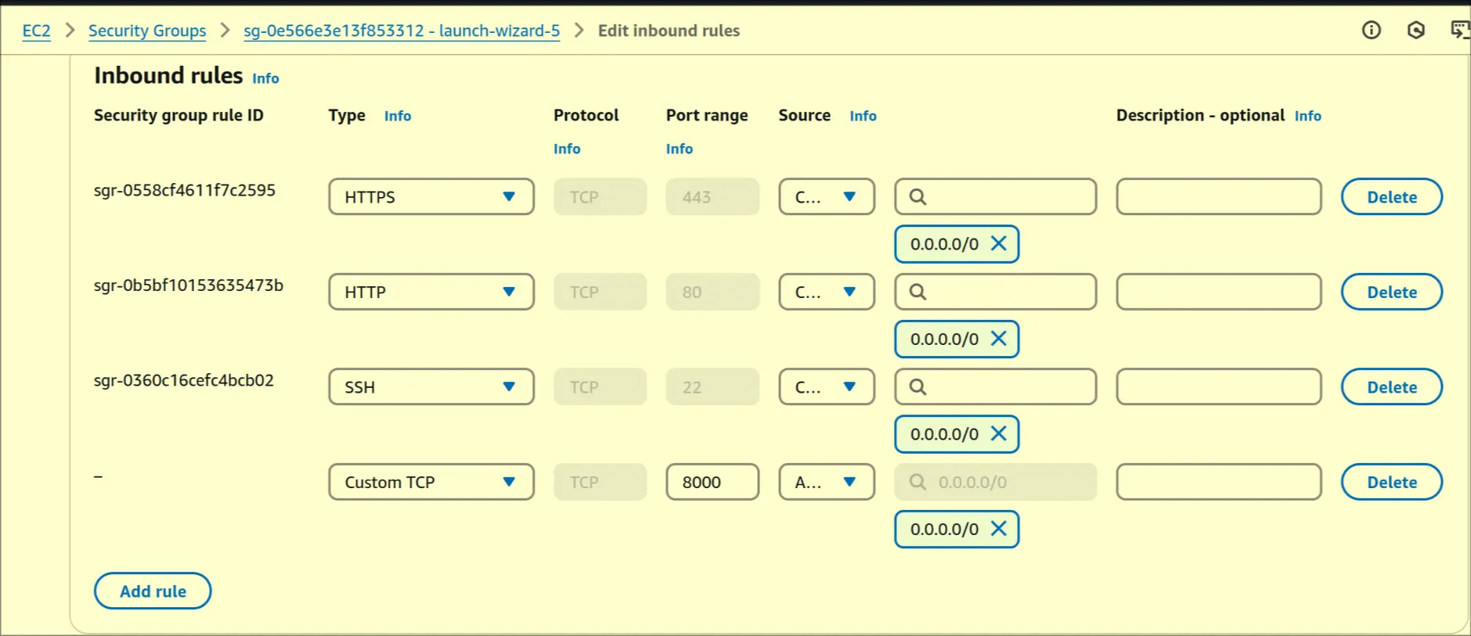Remove the 0.0.0.0/0 chip from the HTTPS rule
Image resolution: width=1471 pixels, height=636 pixels.
(x=998, y=243)
